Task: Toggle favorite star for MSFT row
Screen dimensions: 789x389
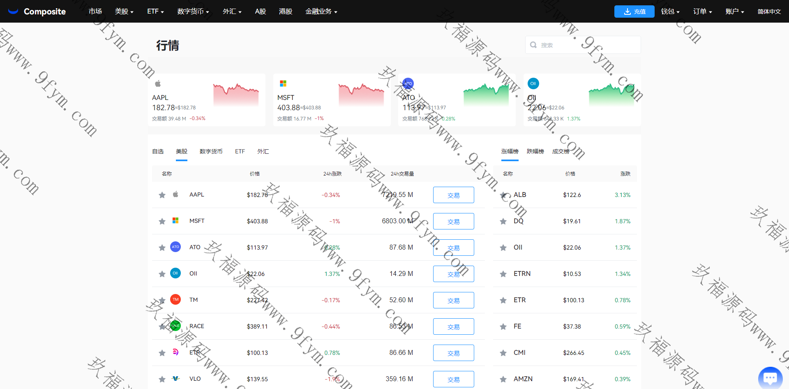Action: point(162,221)
